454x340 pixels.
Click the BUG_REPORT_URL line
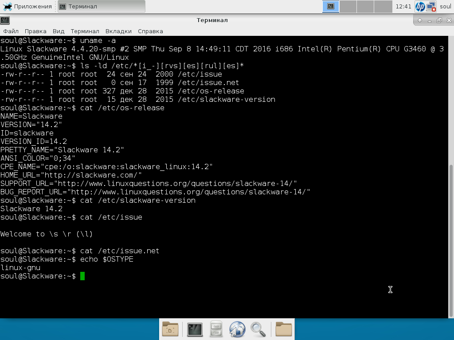point(156,192)
